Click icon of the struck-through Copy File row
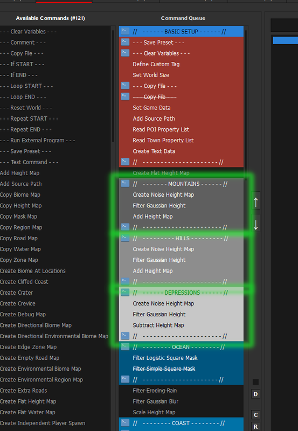The image size is (298, 431). [125, 96]
